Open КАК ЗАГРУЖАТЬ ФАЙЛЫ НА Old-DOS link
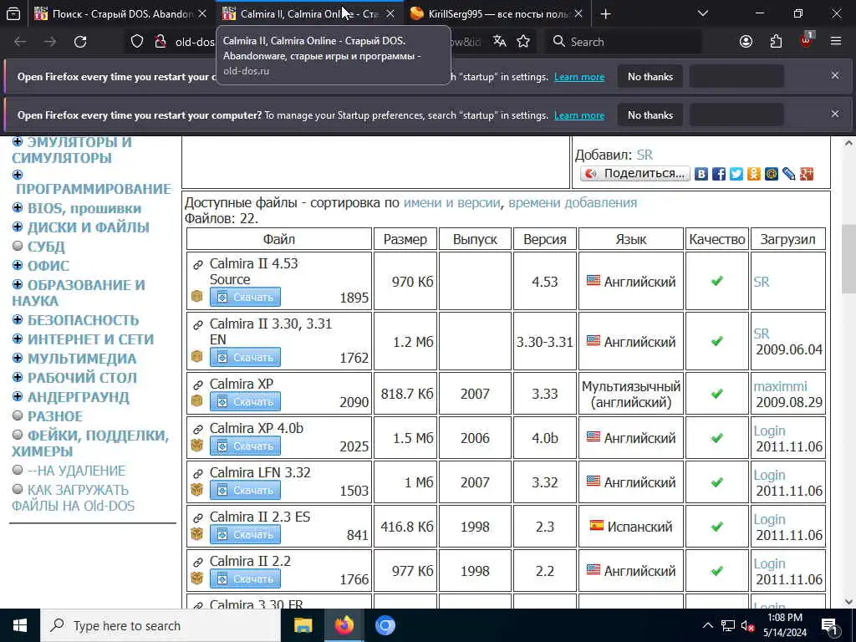This screenshot has width=856, height=642. pos(73,498)
